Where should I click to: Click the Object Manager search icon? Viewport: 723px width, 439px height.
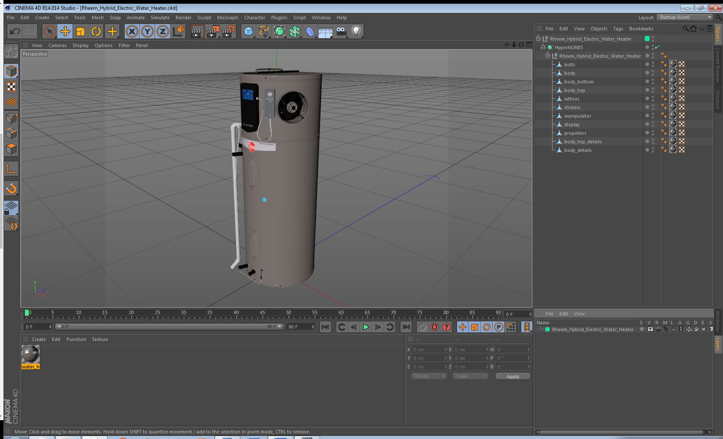click(685, 29)
